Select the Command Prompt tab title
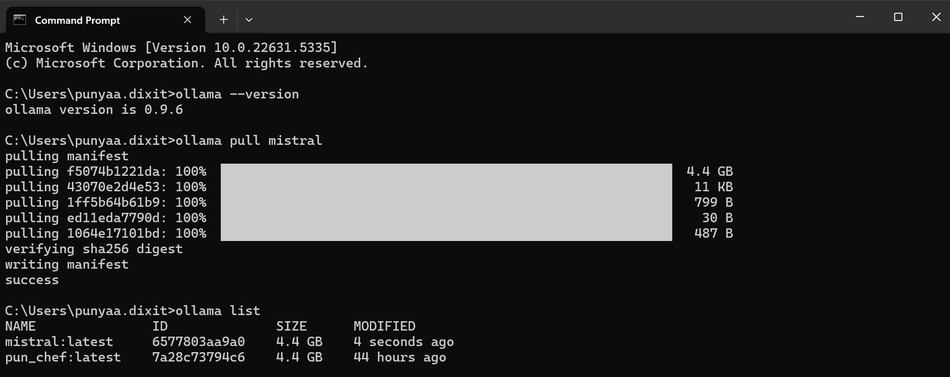Image resolution: width=950 pixels, height=377 pixels. [77, 20]
